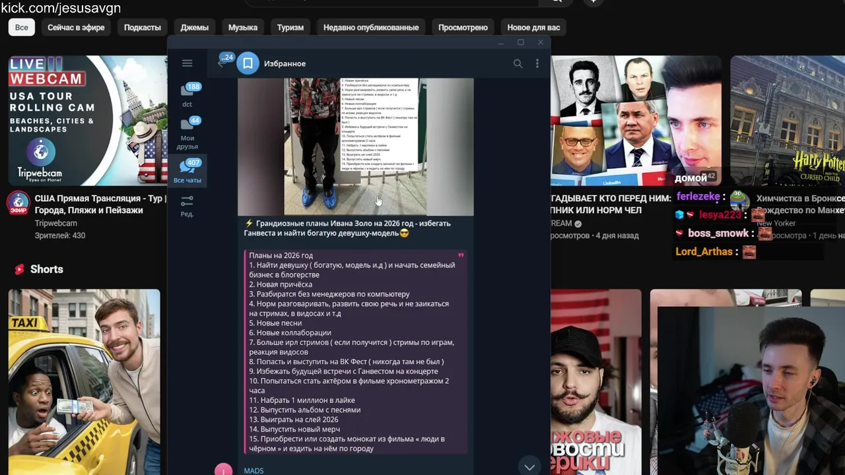Go back using the arrow with 24 badge
This screenshot has height=475, width=845.
coord(222,63)
